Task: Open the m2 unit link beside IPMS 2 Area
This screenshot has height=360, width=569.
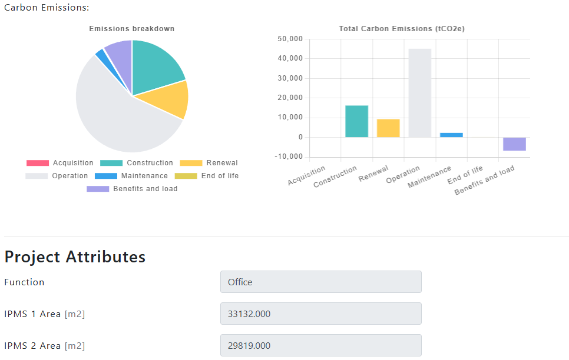Action: pos(74,345)
